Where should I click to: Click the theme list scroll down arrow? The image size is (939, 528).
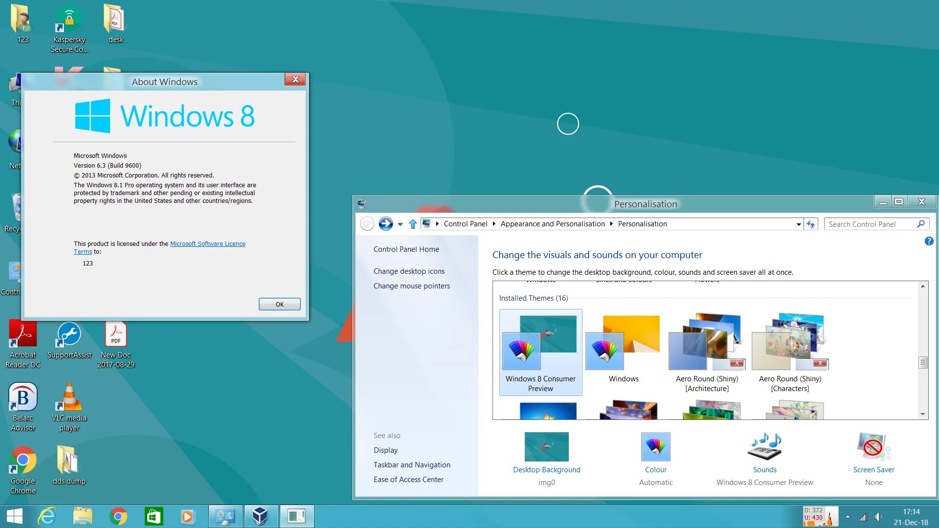[923, 414]
